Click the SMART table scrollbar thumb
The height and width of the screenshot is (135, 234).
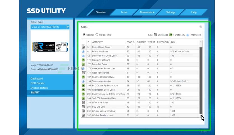(x=201, y=81)
